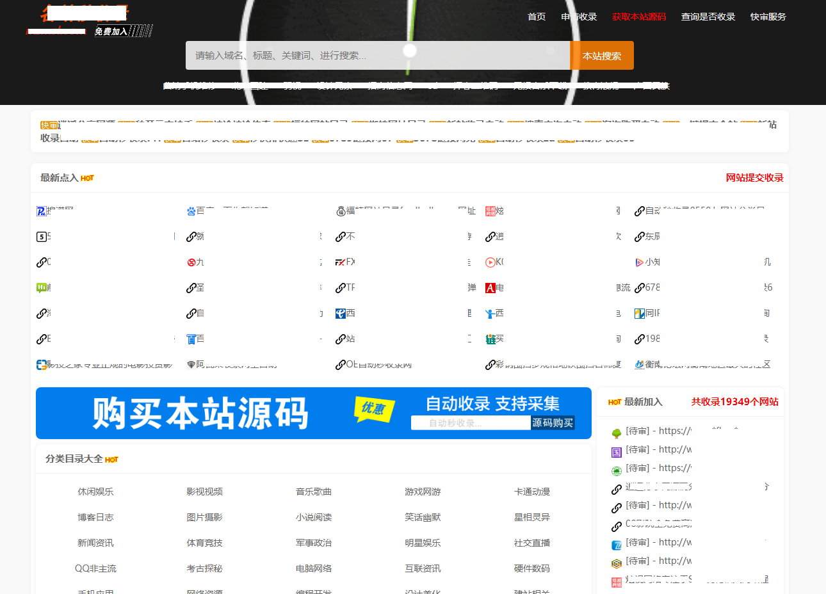Open the 网站提交收录 link
This screenshot has height=594, width=826.
pyautogui.click(x=754, y=178)
